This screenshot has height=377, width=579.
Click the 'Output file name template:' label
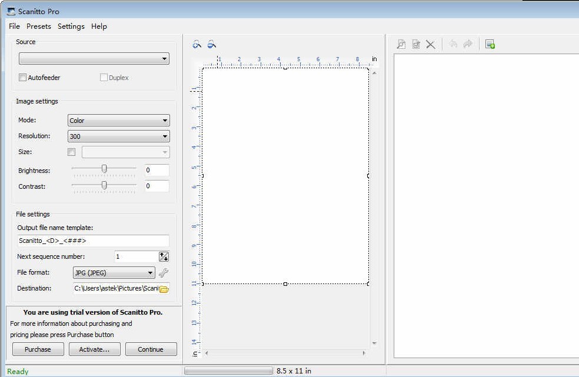pos(55,228)
